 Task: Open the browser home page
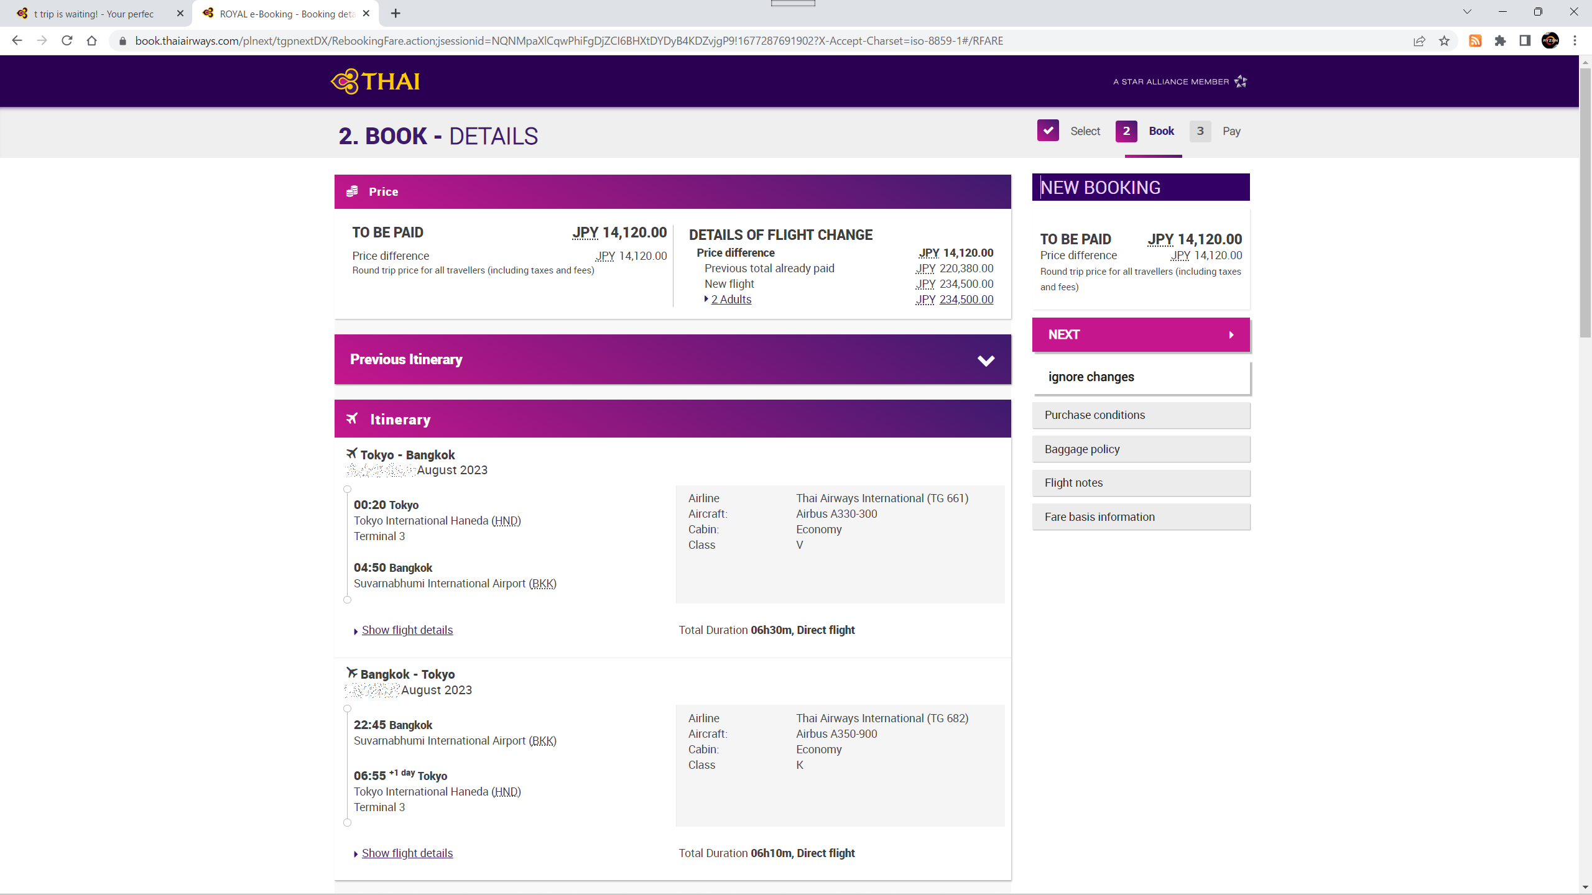click(92, 41)
